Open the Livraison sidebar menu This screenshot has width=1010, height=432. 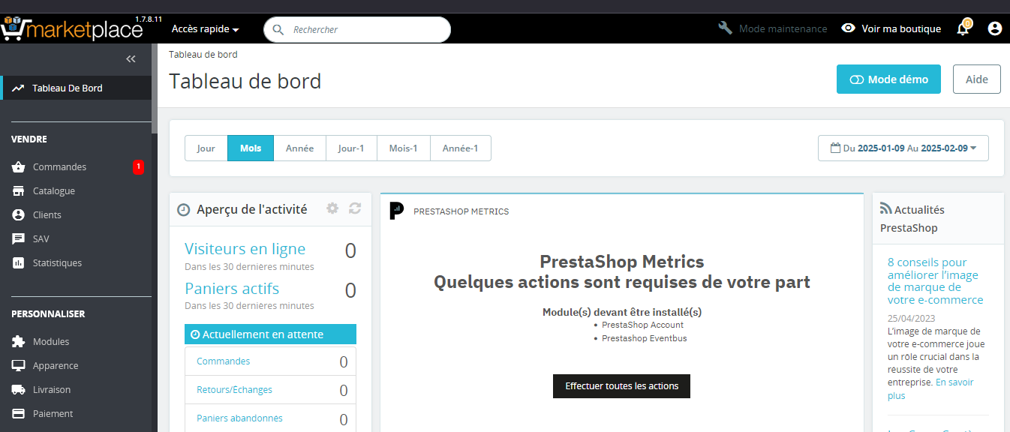[76, 389]
